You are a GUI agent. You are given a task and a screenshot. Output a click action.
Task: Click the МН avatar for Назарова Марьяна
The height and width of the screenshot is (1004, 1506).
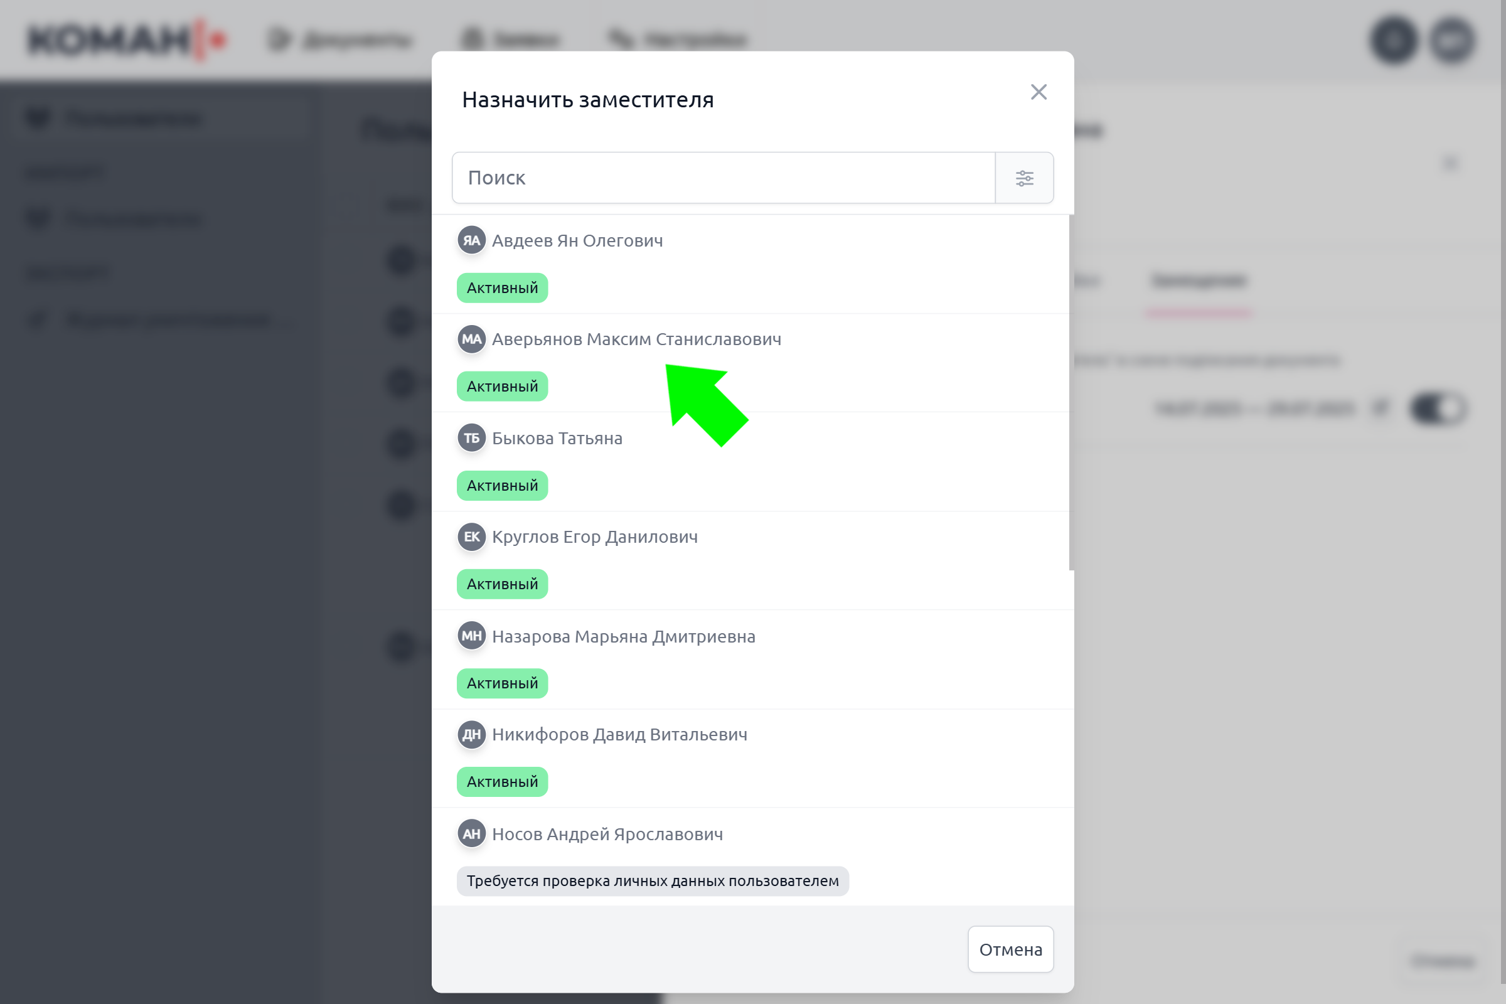pyautogui.click(x=472, y=636)
